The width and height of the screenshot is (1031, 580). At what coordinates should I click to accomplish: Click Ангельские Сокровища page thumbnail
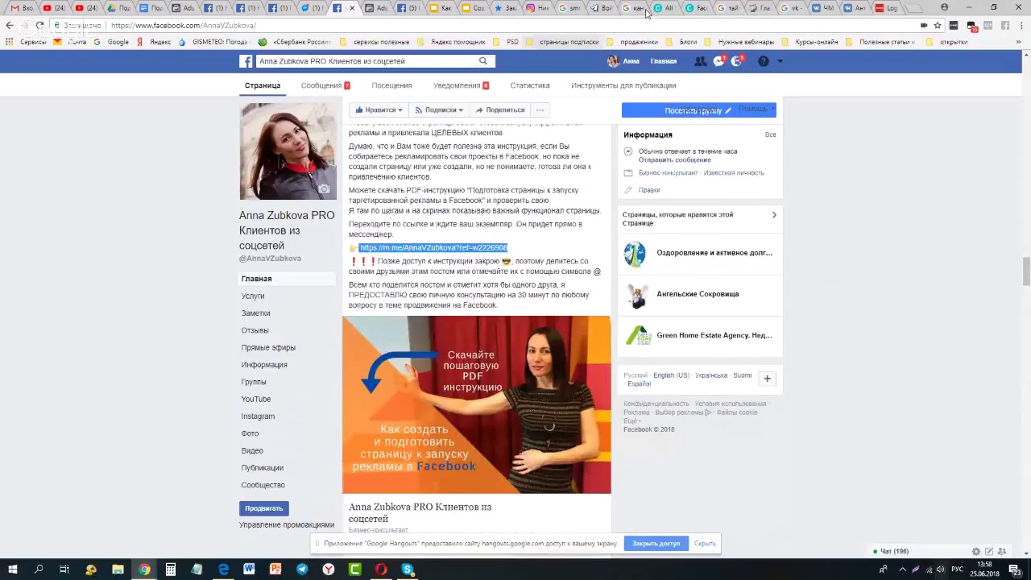[x=636, y=295]
